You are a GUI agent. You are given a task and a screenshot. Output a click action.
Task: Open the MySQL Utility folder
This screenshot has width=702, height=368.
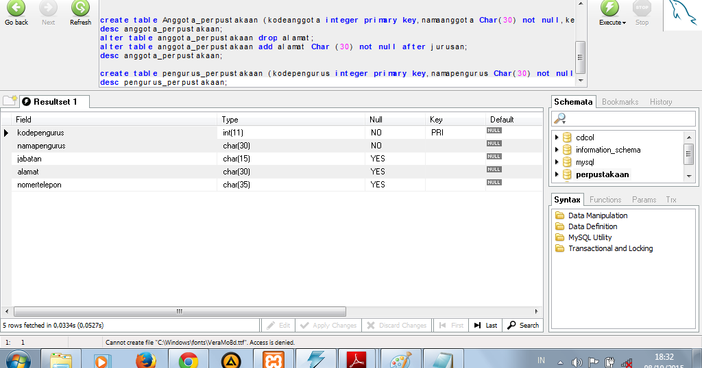pyautogui.click(x=583, y=237)
